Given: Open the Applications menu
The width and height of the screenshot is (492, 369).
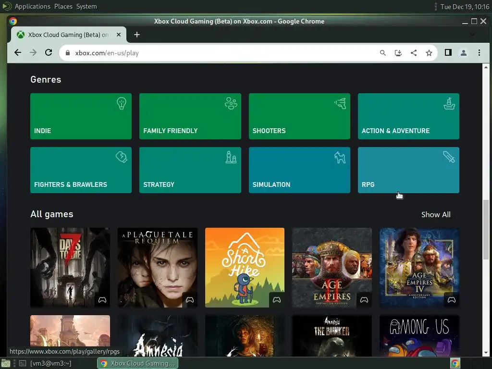Looking at the screenshot, I should (32, 6).
